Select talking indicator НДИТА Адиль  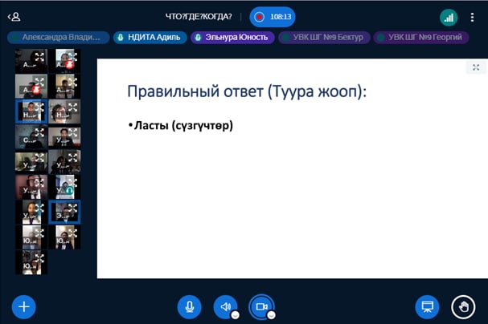click(150, 37)
